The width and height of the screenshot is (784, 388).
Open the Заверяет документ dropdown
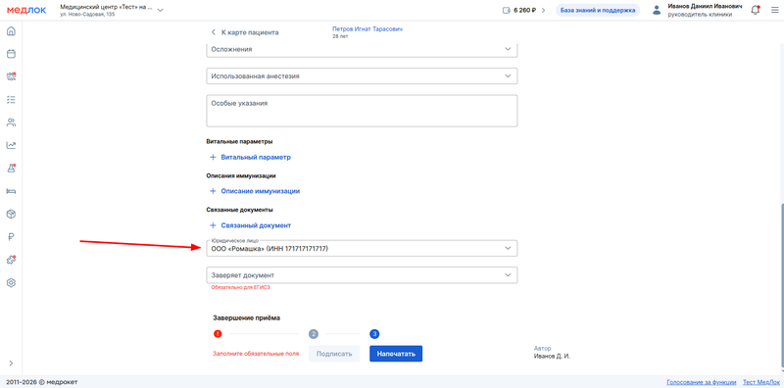click(362, 275)
